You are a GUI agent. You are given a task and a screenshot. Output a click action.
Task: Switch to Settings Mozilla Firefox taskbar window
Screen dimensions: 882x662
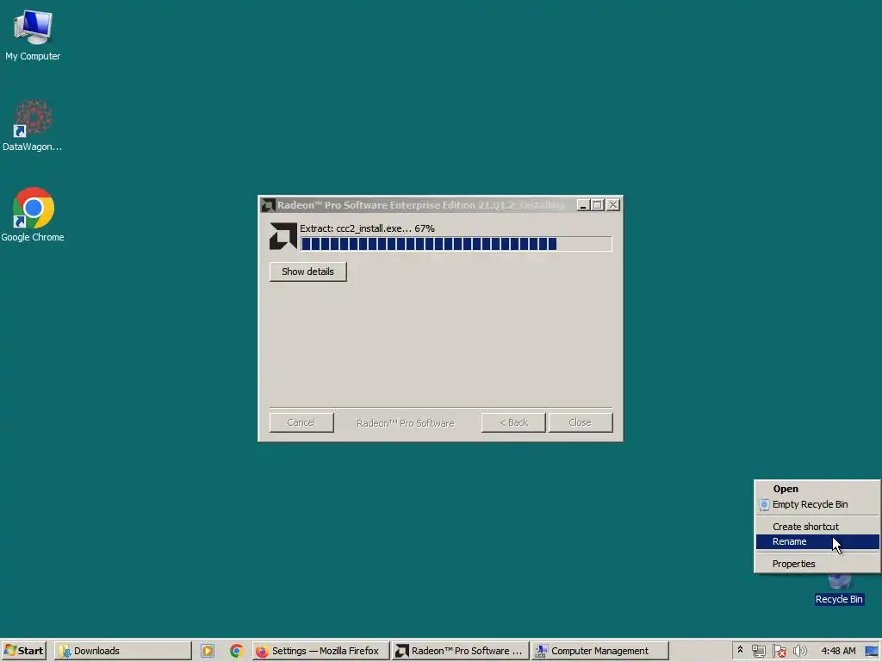pyautogui.click(x=320, y=651)
